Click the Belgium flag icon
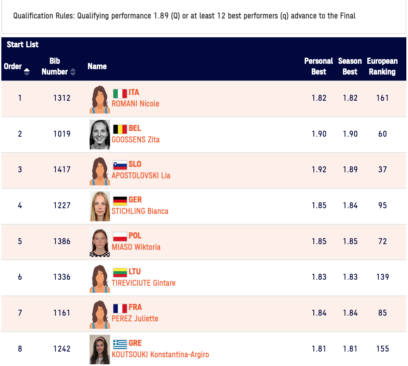 [x=120, y=129]
